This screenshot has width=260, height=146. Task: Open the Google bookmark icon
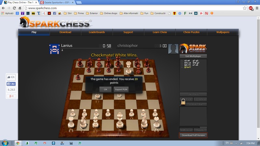[x=17, y=13]
